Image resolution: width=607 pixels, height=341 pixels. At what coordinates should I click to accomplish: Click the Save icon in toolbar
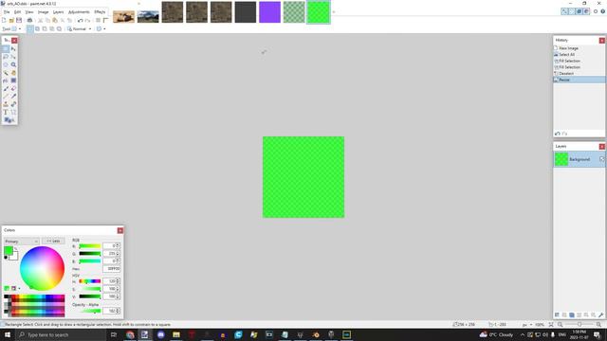point(19,20)
